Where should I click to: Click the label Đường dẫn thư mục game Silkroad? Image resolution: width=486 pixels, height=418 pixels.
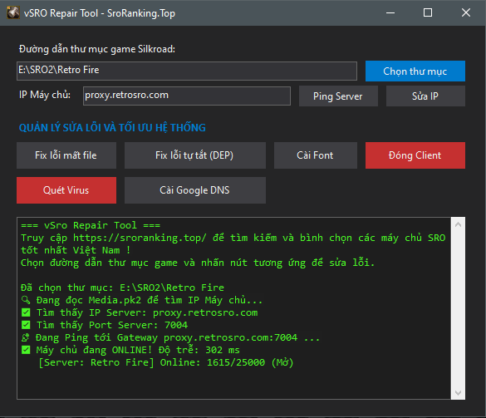point(97,49)
